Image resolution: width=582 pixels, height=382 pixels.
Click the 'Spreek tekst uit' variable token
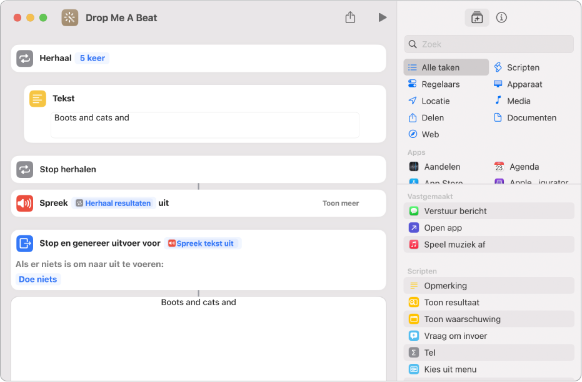204,243
